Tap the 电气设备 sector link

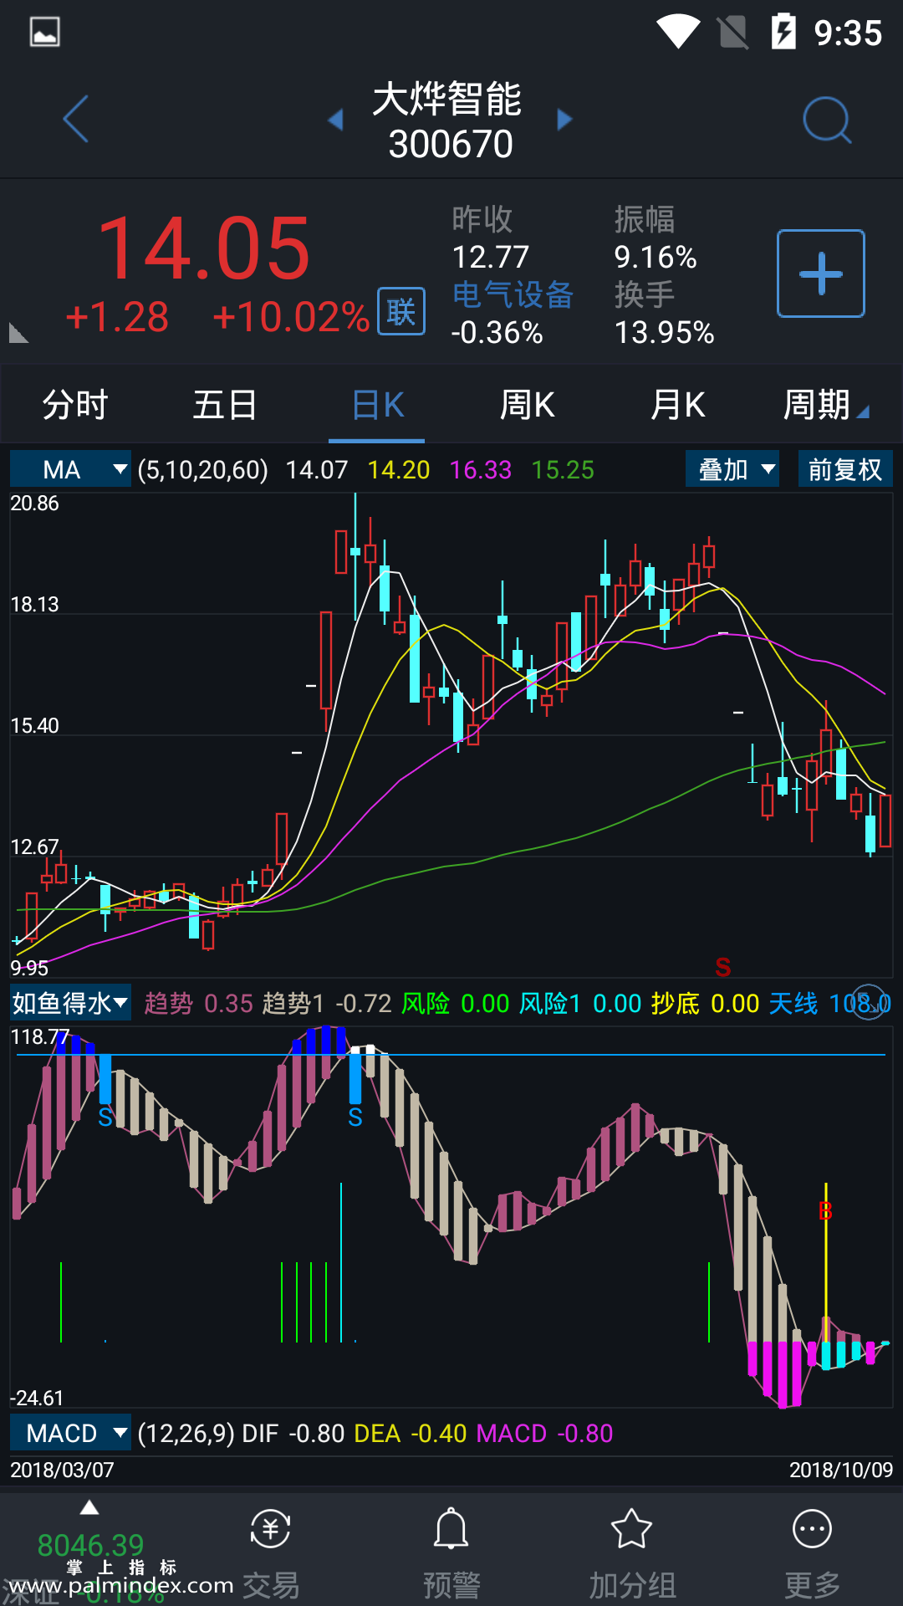[513, 294]
